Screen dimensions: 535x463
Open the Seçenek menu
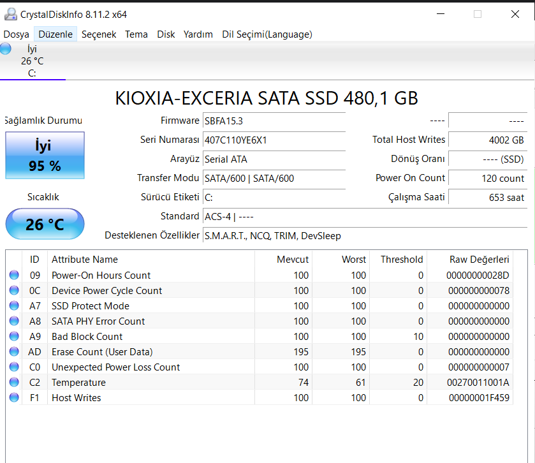99,34
